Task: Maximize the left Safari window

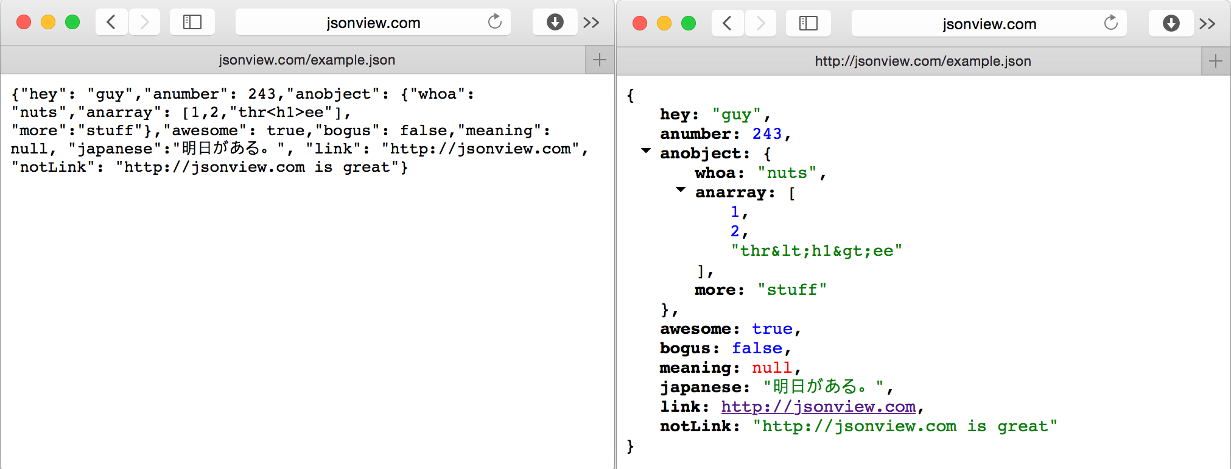Action: tap(72, 23)
